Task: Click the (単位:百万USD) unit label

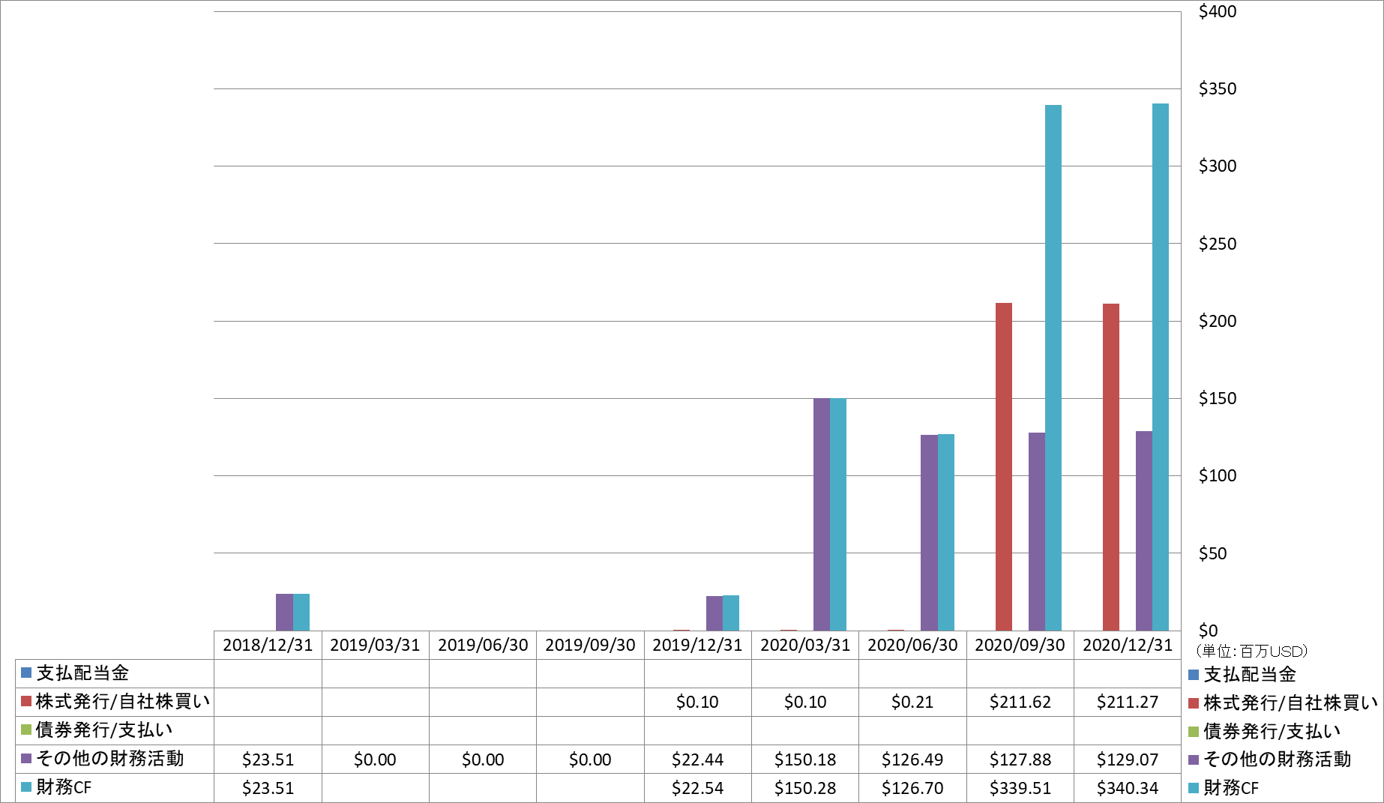Action: (1251, 651)
